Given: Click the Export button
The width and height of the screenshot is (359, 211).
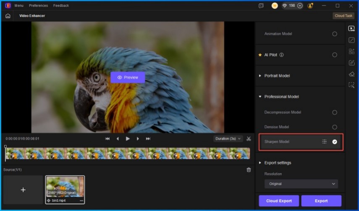Looking at the screenshot, I should [x=321, y=201].
